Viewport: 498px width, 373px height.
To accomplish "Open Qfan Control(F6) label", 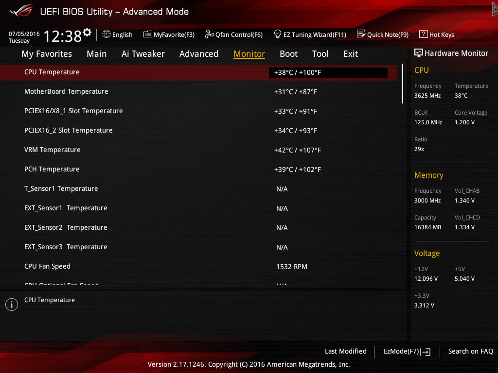I will 239,34.
